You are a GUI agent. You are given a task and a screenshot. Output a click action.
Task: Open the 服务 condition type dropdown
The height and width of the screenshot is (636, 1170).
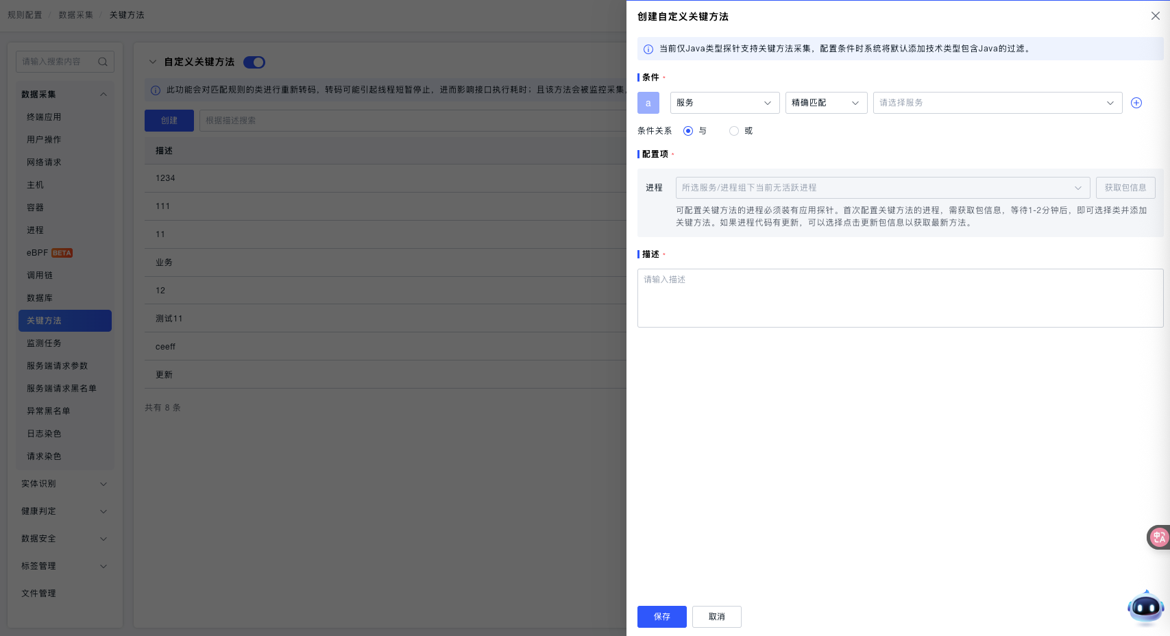pos(724,103)
